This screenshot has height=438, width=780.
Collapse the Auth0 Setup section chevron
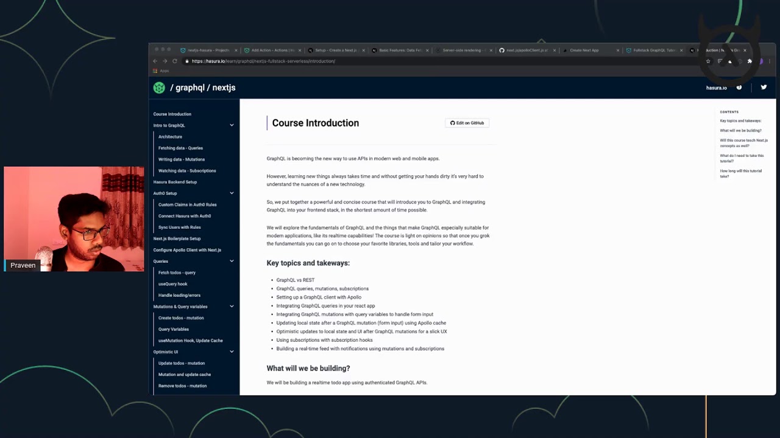232,193
